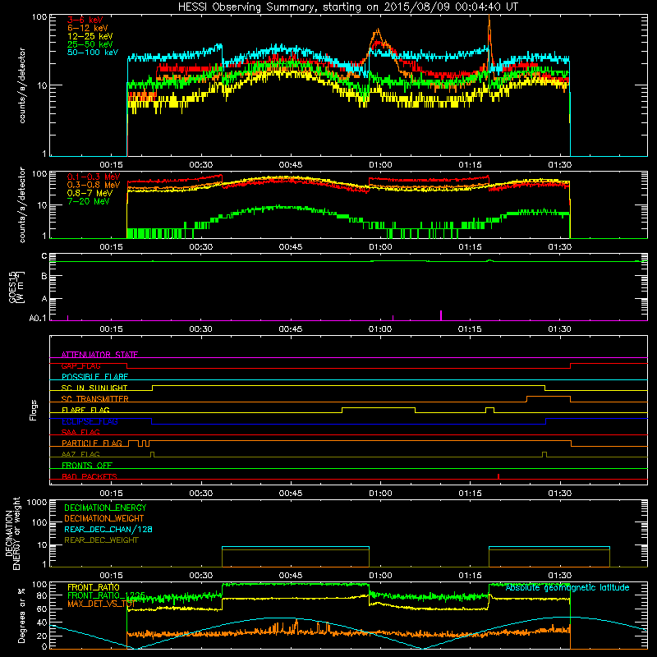Click the HESSI Observing Summary title text
Screen dimensions: 657x657
point(347,7)
